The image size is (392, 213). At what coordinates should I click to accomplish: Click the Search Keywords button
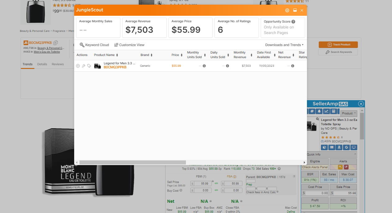coord(338,52)
